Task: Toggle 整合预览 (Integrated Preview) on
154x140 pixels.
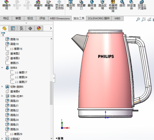Action: 71,5
